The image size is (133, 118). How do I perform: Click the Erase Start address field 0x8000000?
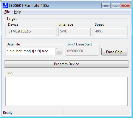(82, 52)
